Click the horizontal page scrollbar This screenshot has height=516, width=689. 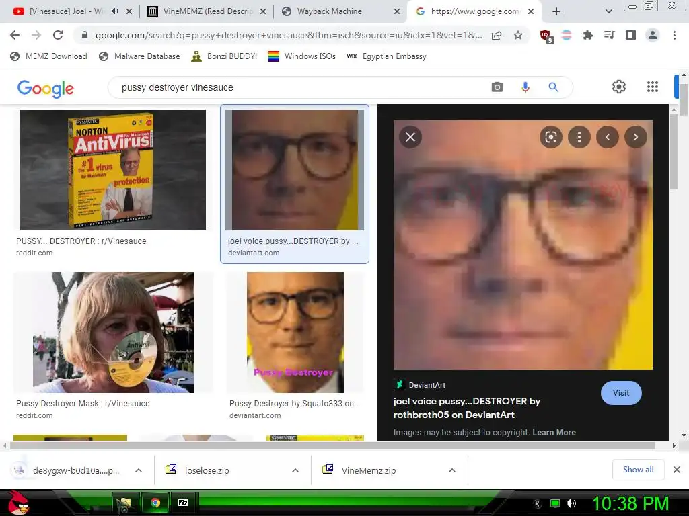332,446
